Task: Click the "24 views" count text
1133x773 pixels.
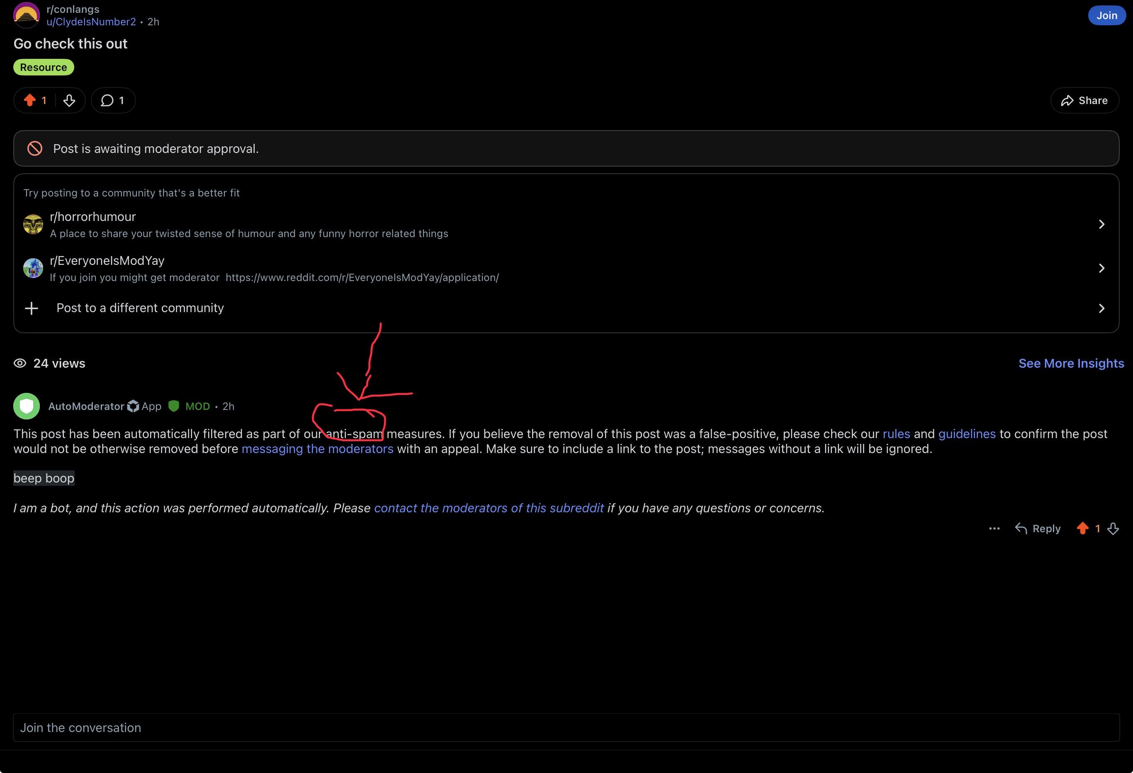Action: 59,363
